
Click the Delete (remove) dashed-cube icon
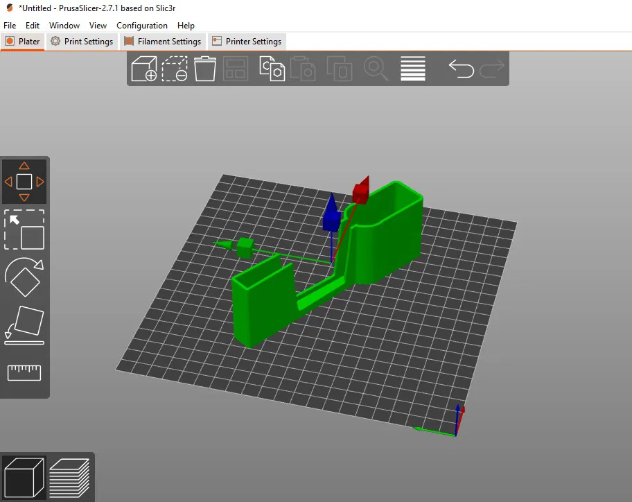tap(175, 69)
